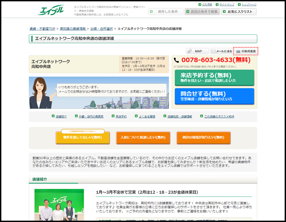Jump to 外観・店内の雰囲気 anchor link

click(x=91, y=117)
